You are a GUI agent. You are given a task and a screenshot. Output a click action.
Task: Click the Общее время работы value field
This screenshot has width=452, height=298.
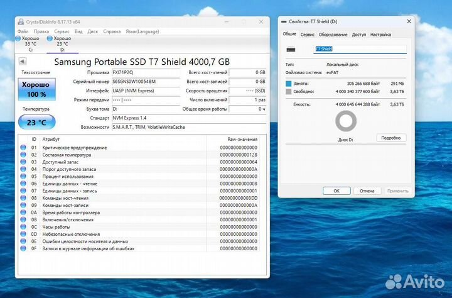click(247, 109)
